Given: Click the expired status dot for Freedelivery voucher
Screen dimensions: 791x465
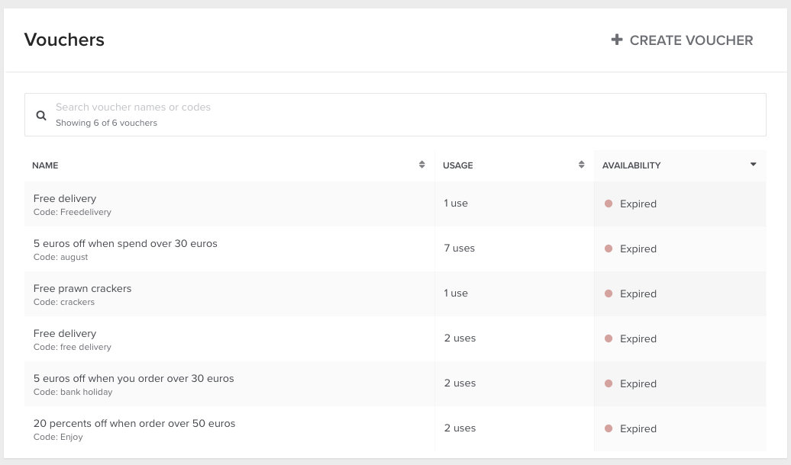Looking at the screenshot, I should (609, 204).
